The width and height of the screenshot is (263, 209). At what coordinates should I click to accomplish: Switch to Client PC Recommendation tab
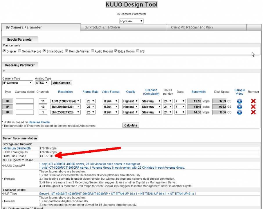207,27
